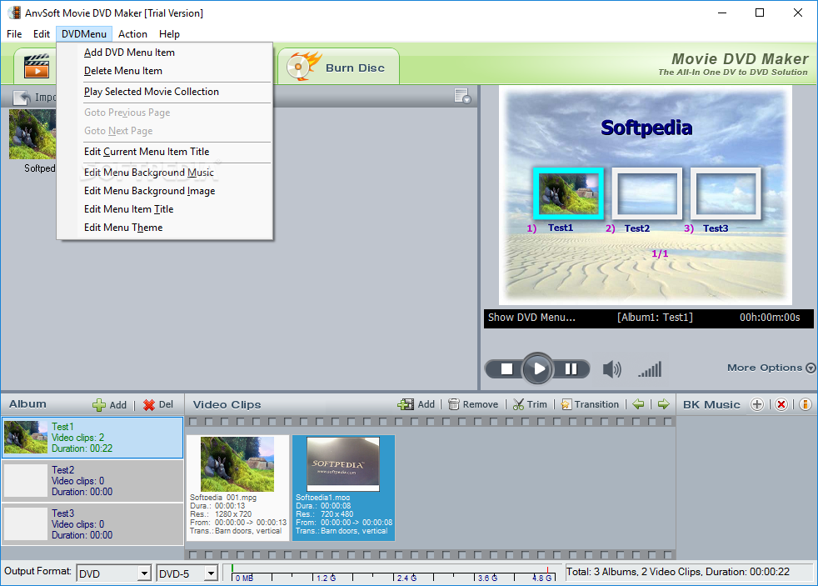The image size is (818, 586).
Task: Add a video clip
Action: pyautogui.click(x=416, y=404)
